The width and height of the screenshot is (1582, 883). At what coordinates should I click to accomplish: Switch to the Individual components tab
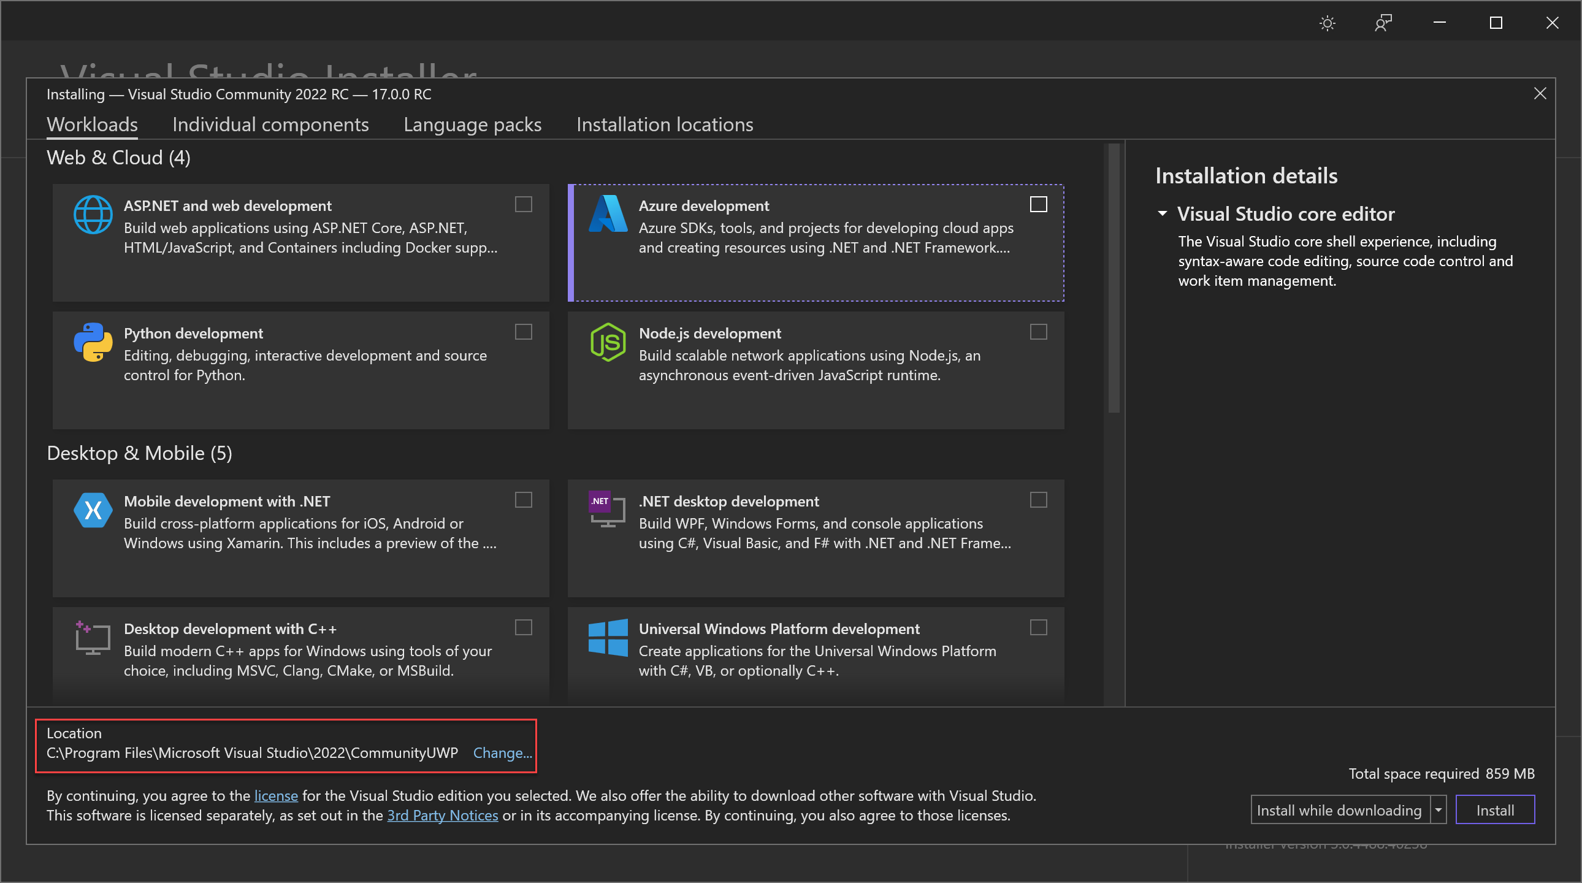click(271, 124)
